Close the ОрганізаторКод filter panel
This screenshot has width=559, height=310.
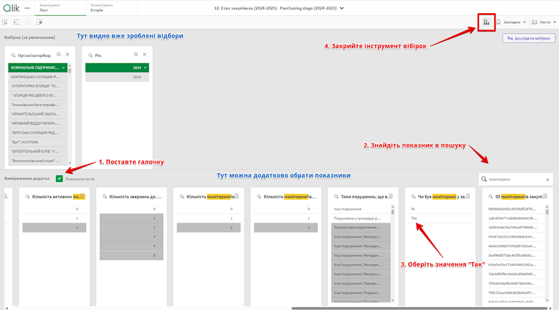click(67, 55)
